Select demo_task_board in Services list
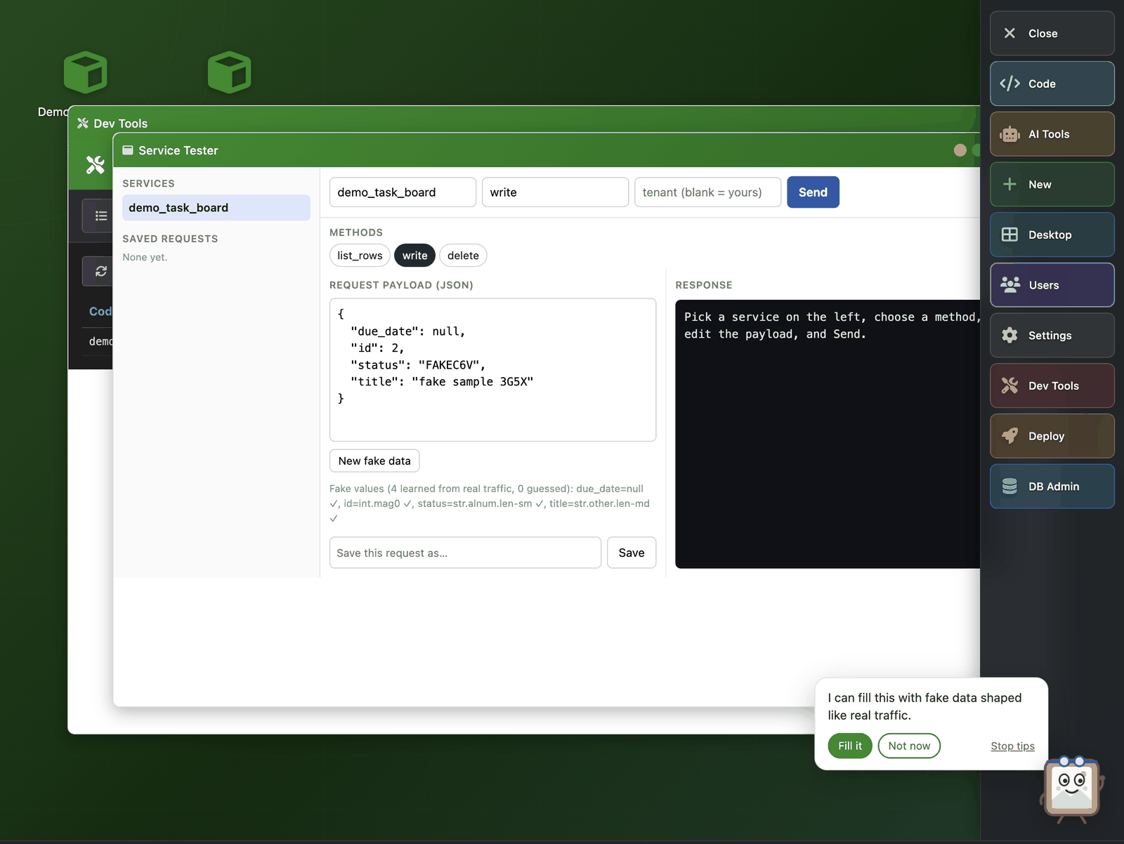This screenshot has width=1124, height=844. 216,208
